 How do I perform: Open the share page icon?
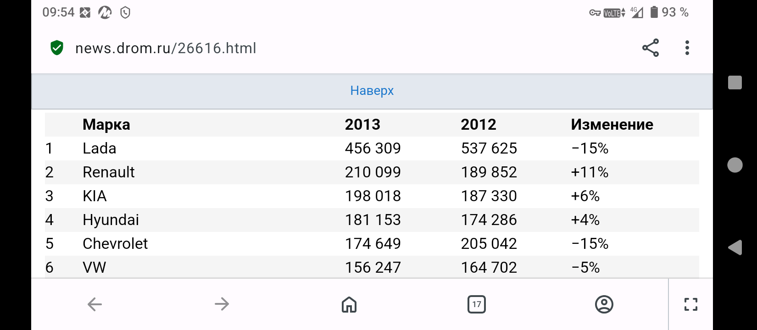[x=650, y=48]
